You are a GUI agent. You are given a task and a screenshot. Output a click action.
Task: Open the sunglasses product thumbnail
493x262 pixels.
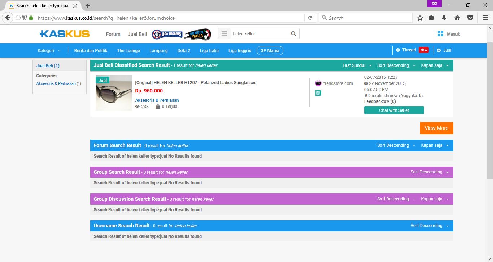pos(114,93)
